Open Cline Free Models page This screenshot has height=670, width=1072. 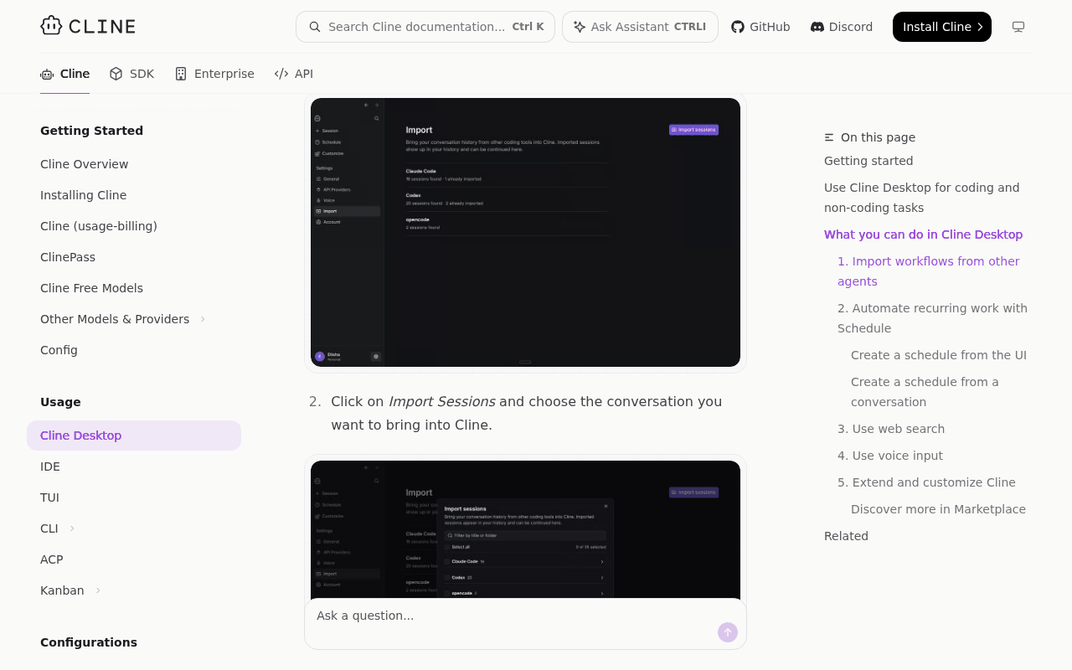click(134, 288)
